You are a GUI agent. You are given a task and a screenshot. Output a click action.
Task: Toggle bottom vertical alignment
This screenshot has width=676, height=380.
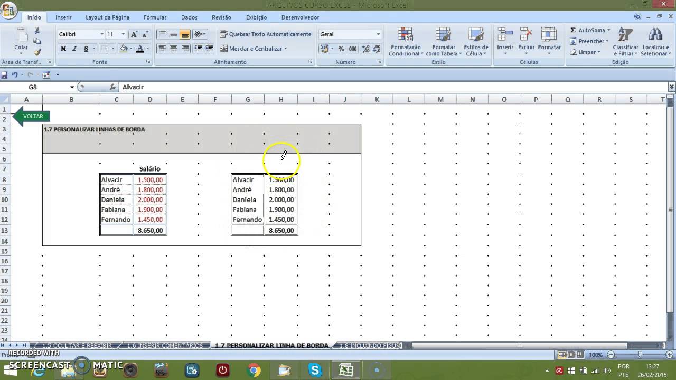coord(185,34)
